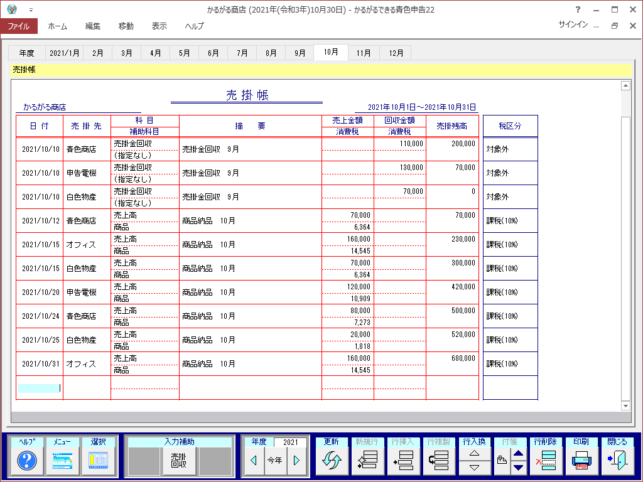Go to previous fiscal year arrow
The width and height of the screenshot is (643, 482).
tap(254, 461)
